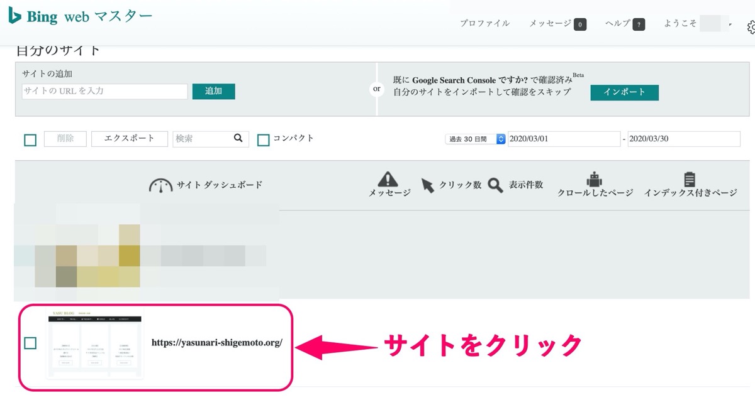Click the クロールしたページ robot icon
Image resolution: width=755 pixels, height=405 pixels.
coord(595,179)
